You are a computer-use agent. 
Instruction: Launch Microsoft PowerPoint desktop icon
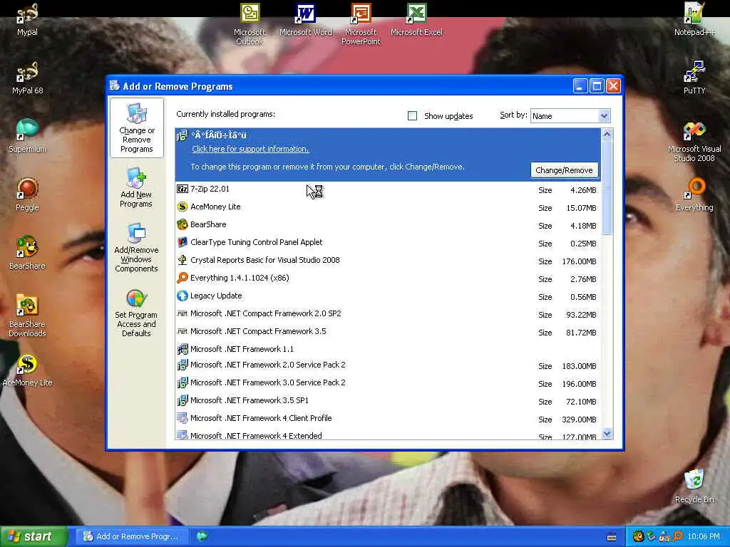361,24
